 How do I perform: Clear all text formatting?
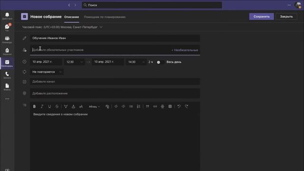pyautogui.click(x=107, y=106)
